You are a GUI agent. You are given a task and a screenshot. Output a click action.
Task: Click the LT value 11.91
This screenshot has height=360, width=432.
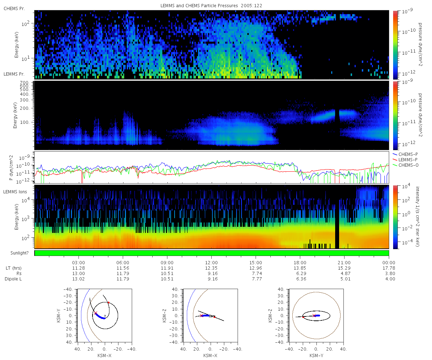(x=167, y=268)
